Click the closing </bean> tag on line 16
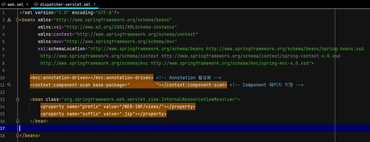 click(x=39, y=121)
